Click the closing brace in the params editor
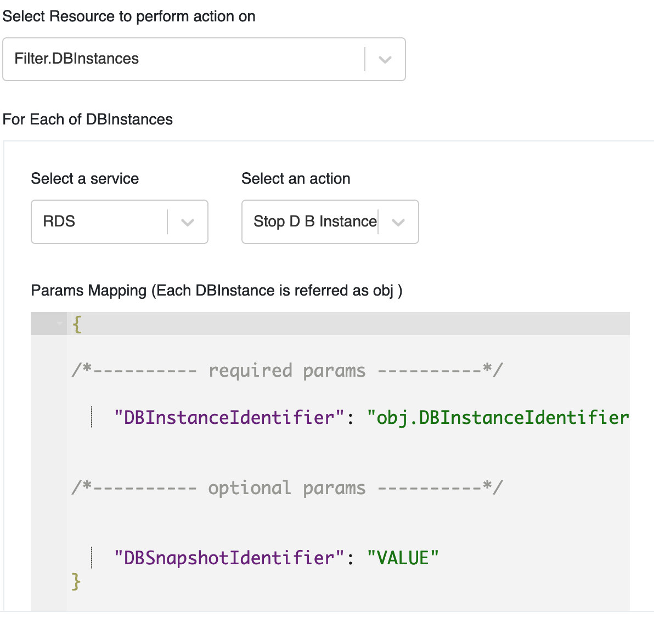The width and height of the screenshot is (654, 624). coord(76,581)
